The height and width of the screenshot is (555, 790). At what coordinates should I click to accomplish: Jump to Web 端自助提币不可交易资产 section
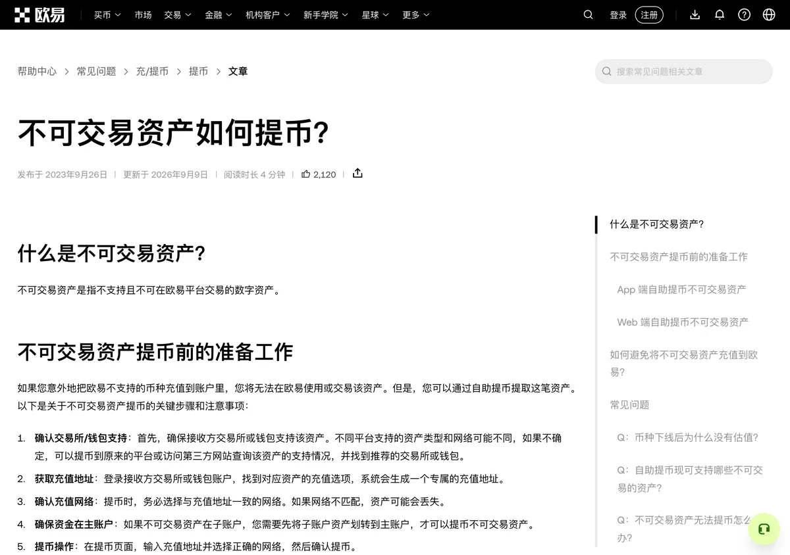click(683, 322)
